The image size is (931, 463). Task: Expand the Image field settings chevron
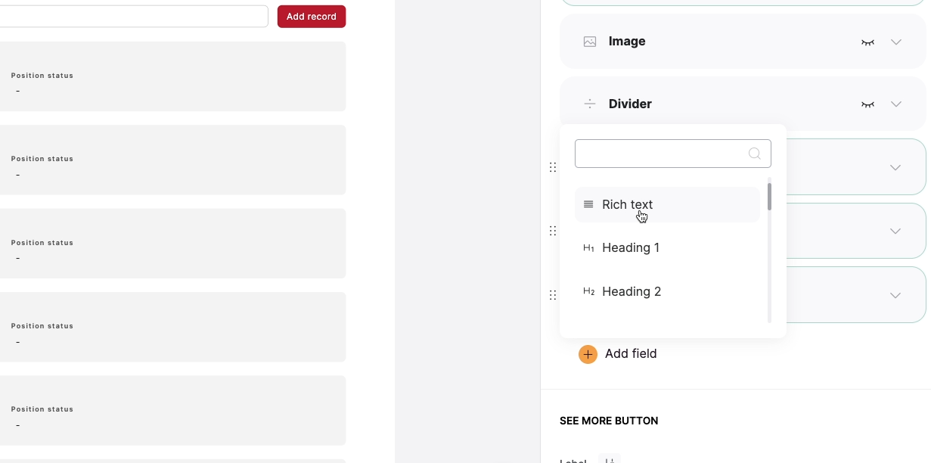click(896, 42)
